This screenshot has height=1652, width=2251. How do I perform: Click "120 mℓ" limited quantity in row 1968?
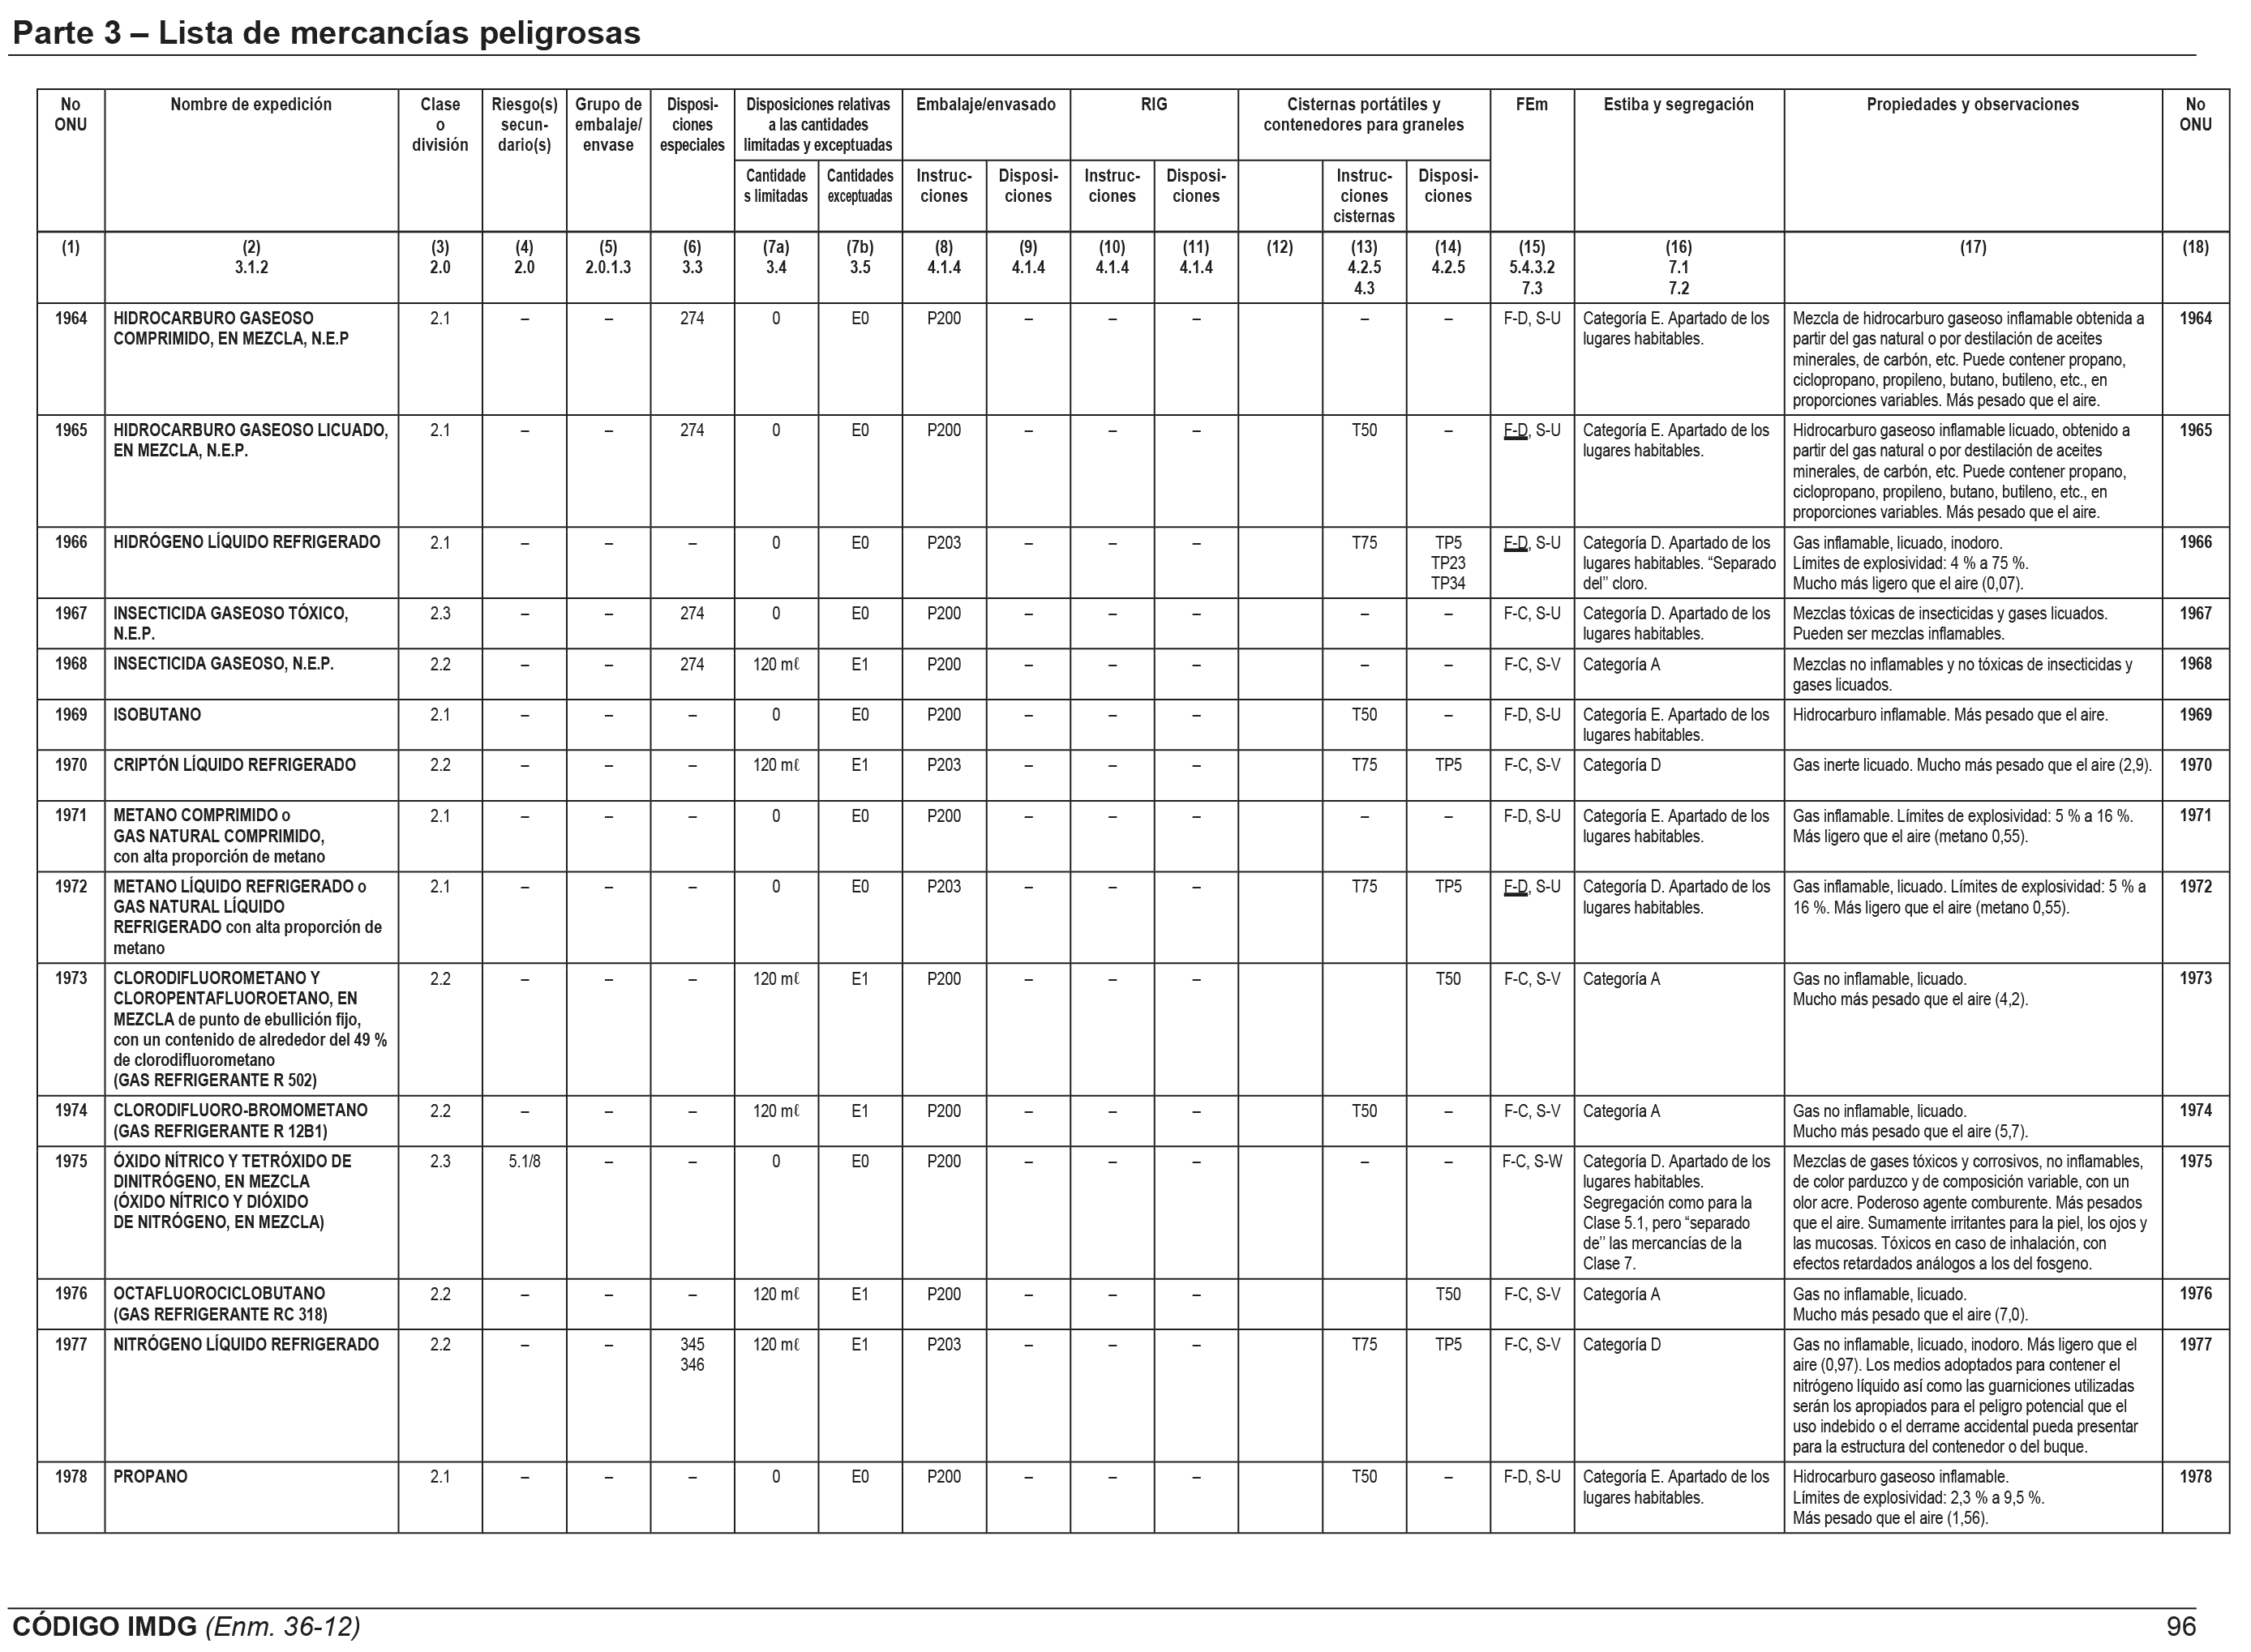pos(776,664)
